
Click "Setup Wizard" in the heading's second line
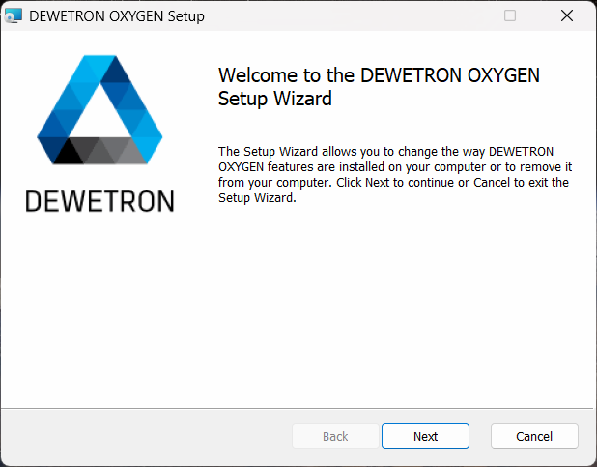coord(275,99)
